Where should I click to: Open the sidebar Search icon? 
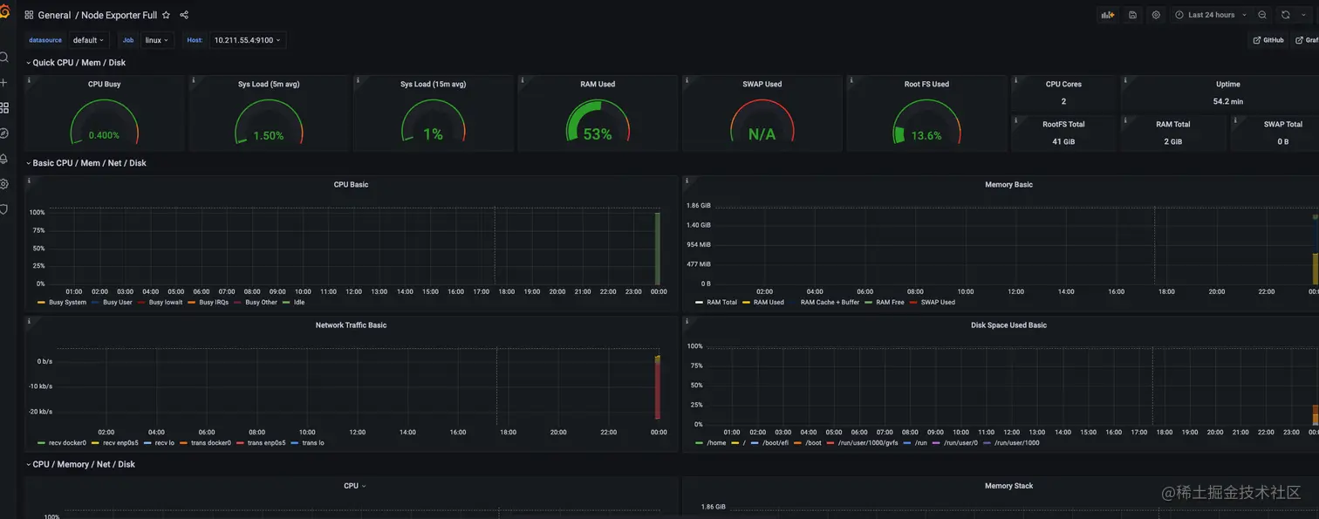(4, 58)
